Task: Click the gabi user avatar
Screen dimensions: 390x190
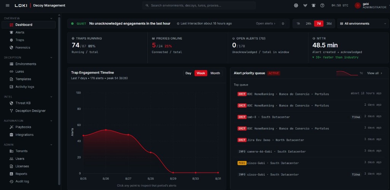Action: click(x=358, y=5)
